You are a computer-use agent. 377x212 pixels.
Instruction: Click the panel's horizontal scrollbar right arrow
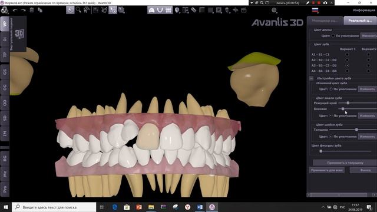coord(375,195)
